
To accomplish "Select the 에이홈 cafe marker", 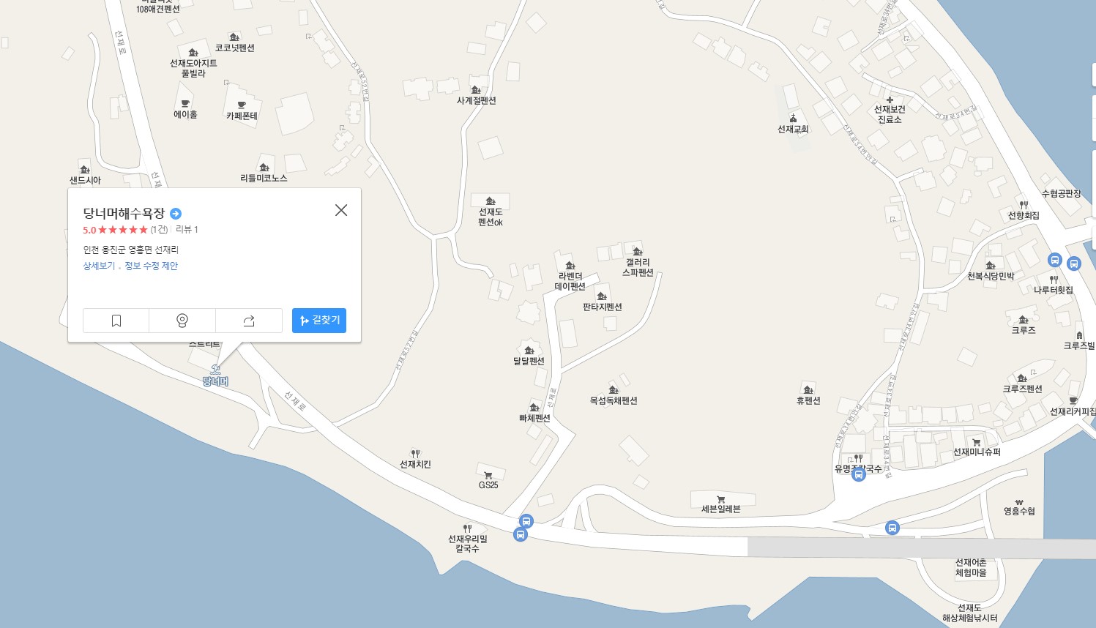I will 185,104.
